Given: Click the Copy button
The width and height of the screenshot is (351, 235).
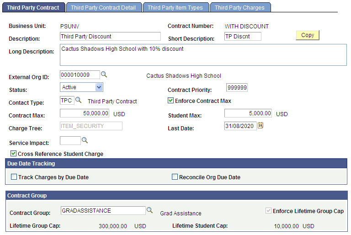Looking at the screenshot, I should click(308, 35).
